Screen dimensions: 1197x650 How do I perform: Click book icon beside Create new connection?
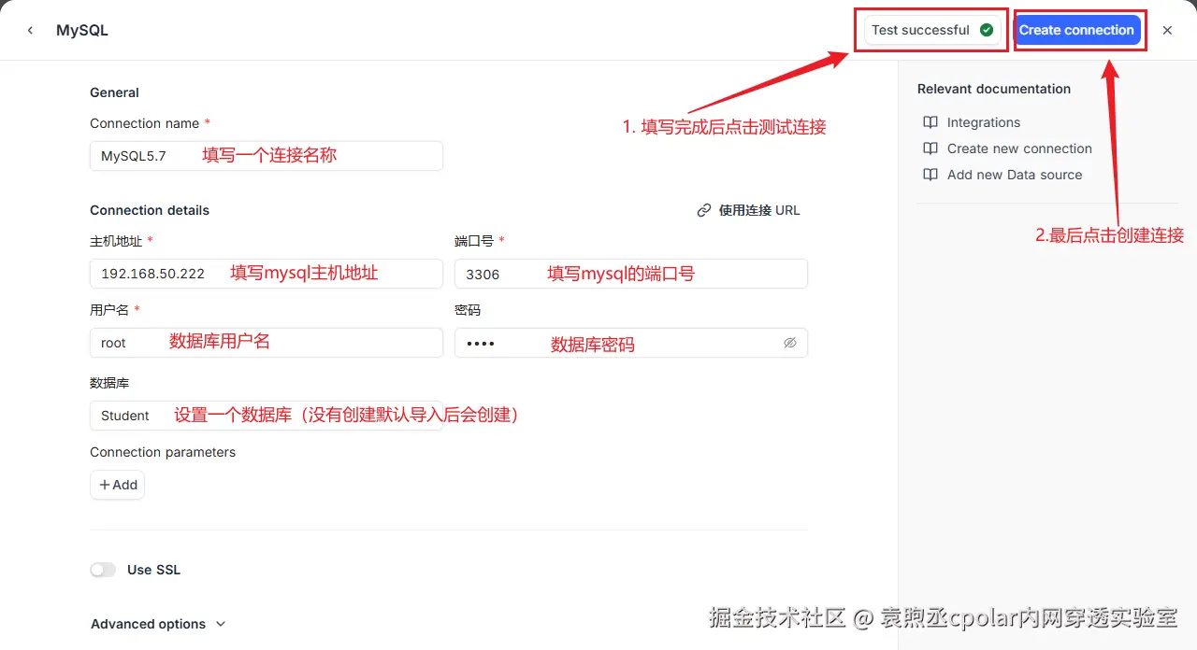(930, 148)
